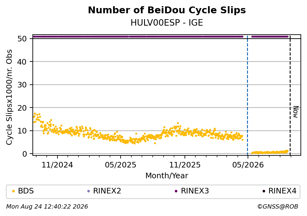Click the 20 y-axis tick label

click(x=22, y=108)
